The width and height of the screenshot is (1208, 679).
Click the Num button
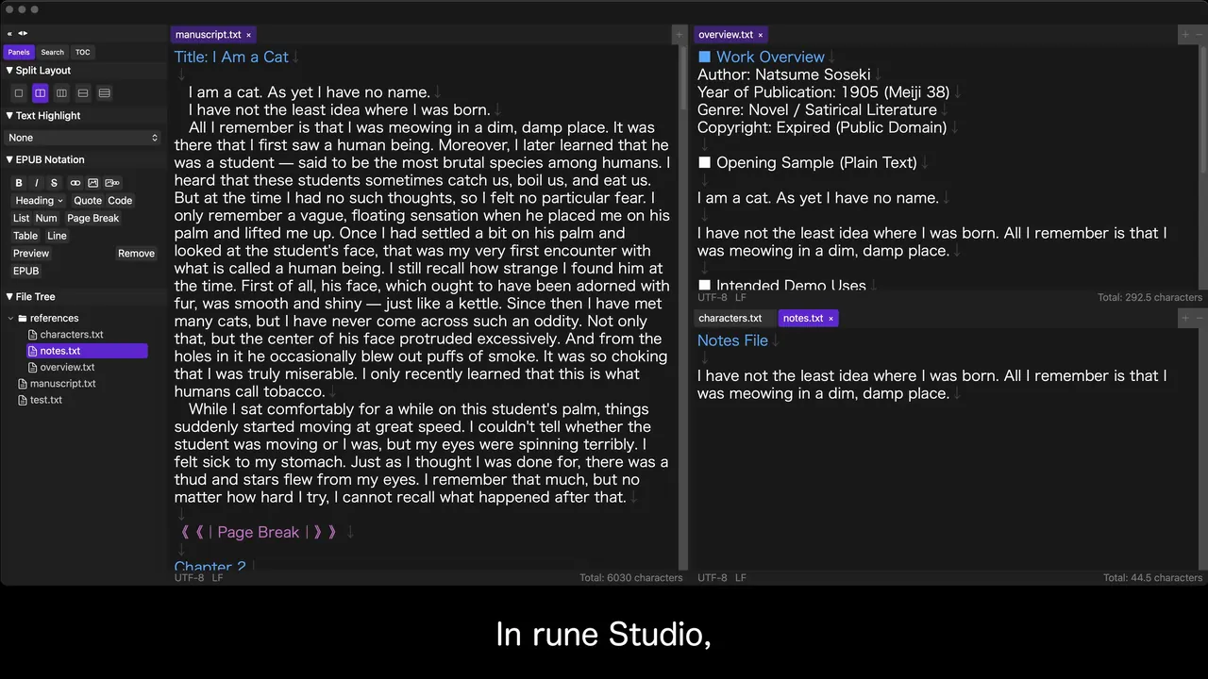pos(46,219)
